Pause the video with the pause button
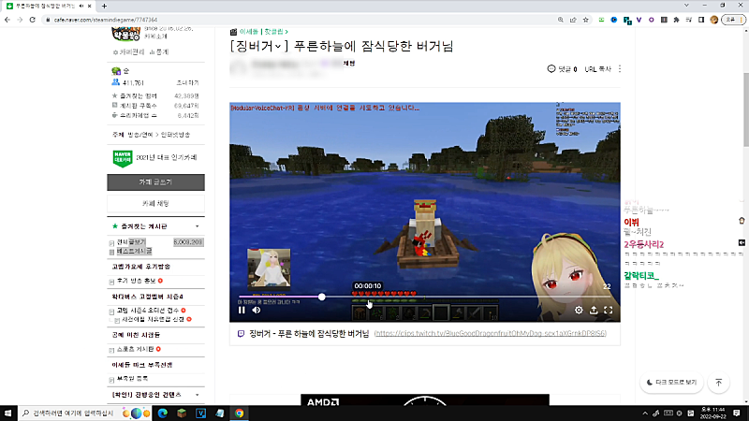 point(242,311)
